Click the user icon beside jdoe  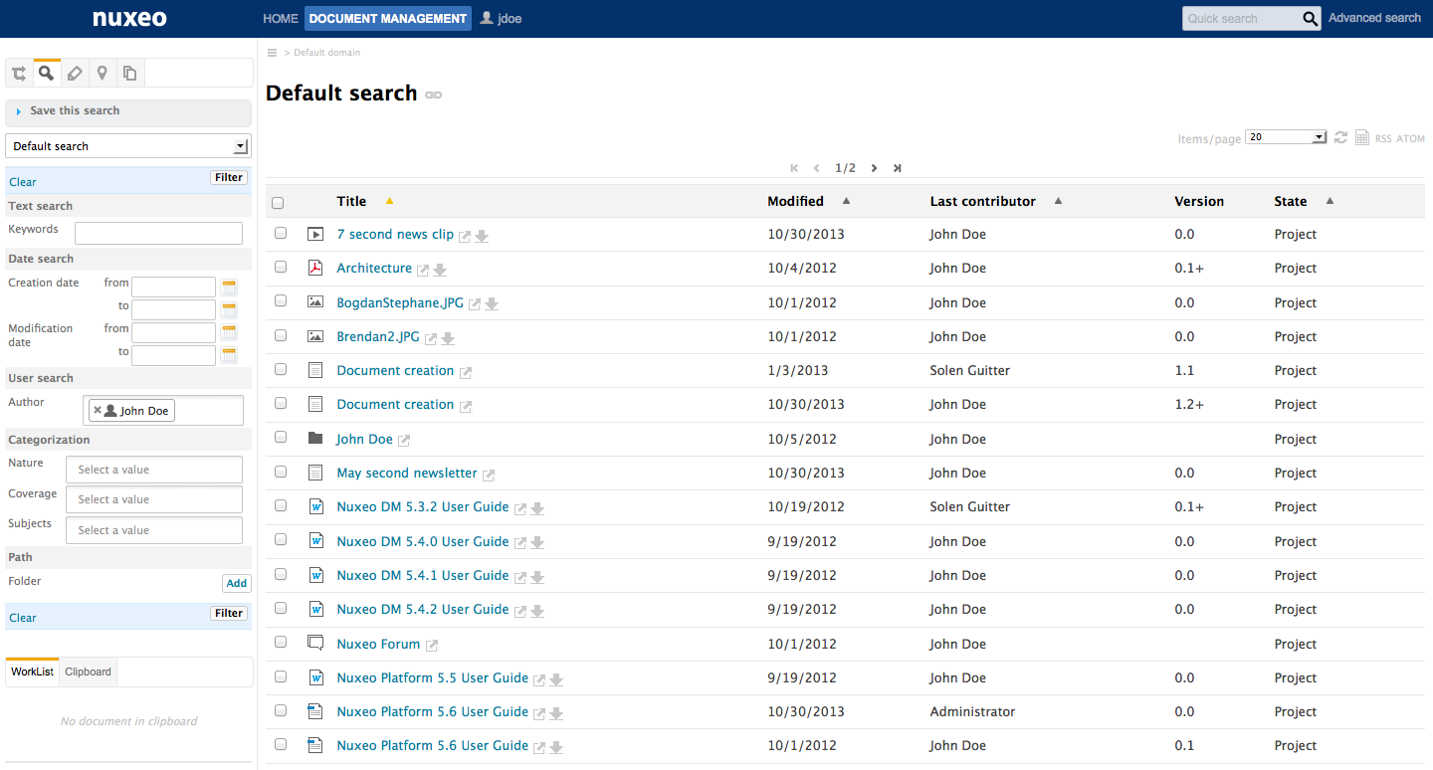coord(487,18)
